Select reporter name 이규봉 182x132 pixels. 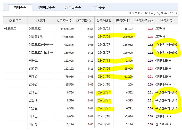pyautogui.click(x=33, y=124)
